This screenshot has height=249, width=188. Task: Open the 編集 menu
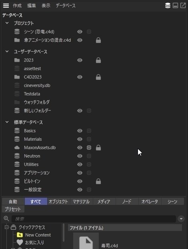pyautogui.click(x=32, y=6)
